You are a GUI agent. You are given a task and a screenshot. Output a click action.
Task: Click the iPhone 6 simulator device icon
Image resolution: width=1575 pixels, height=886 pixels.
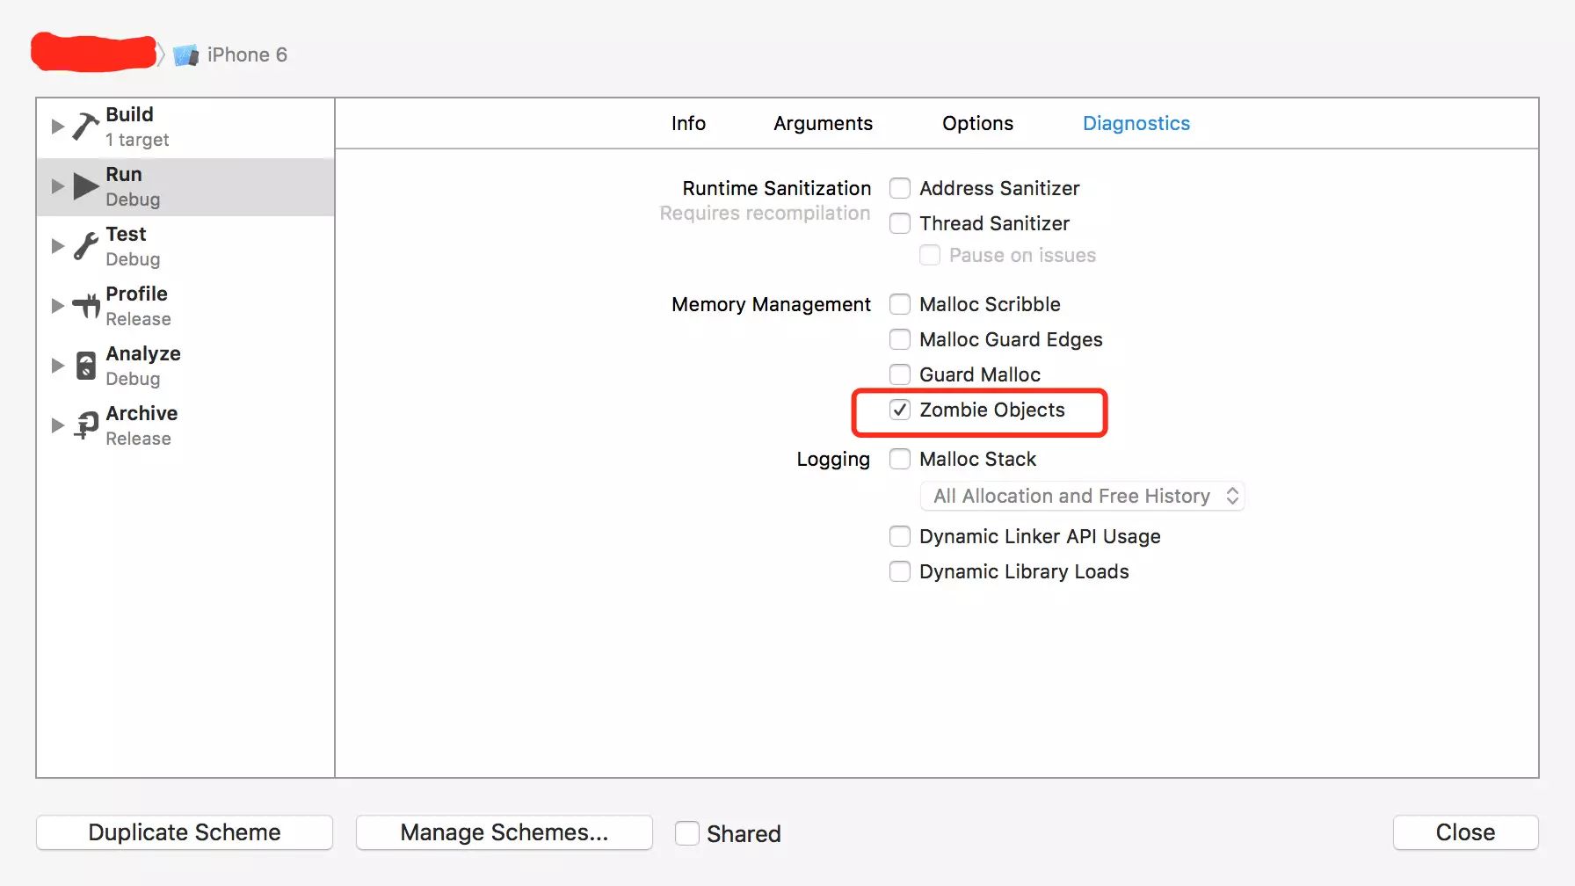185,55
